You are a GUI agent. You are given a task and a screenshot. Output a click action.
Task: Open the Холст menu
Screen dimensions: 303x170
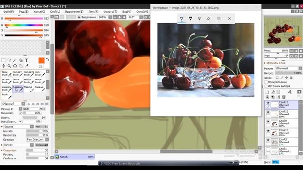39,11
